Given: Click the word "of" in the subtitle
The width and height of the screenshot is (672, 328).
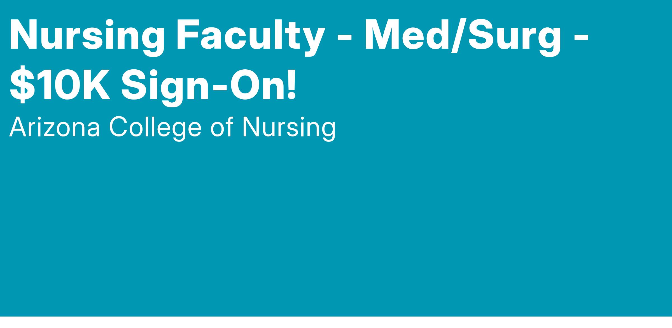Looking at the screenshot, I should pos(222,128).
